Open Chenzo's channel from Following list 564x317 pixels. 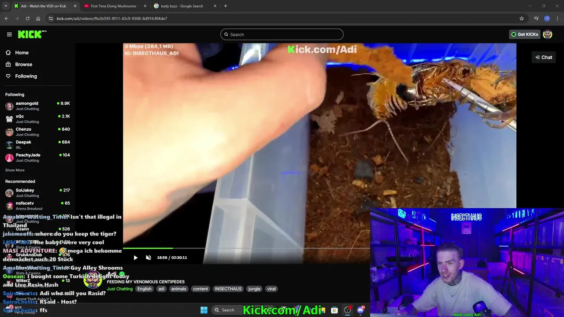point(37,132)
